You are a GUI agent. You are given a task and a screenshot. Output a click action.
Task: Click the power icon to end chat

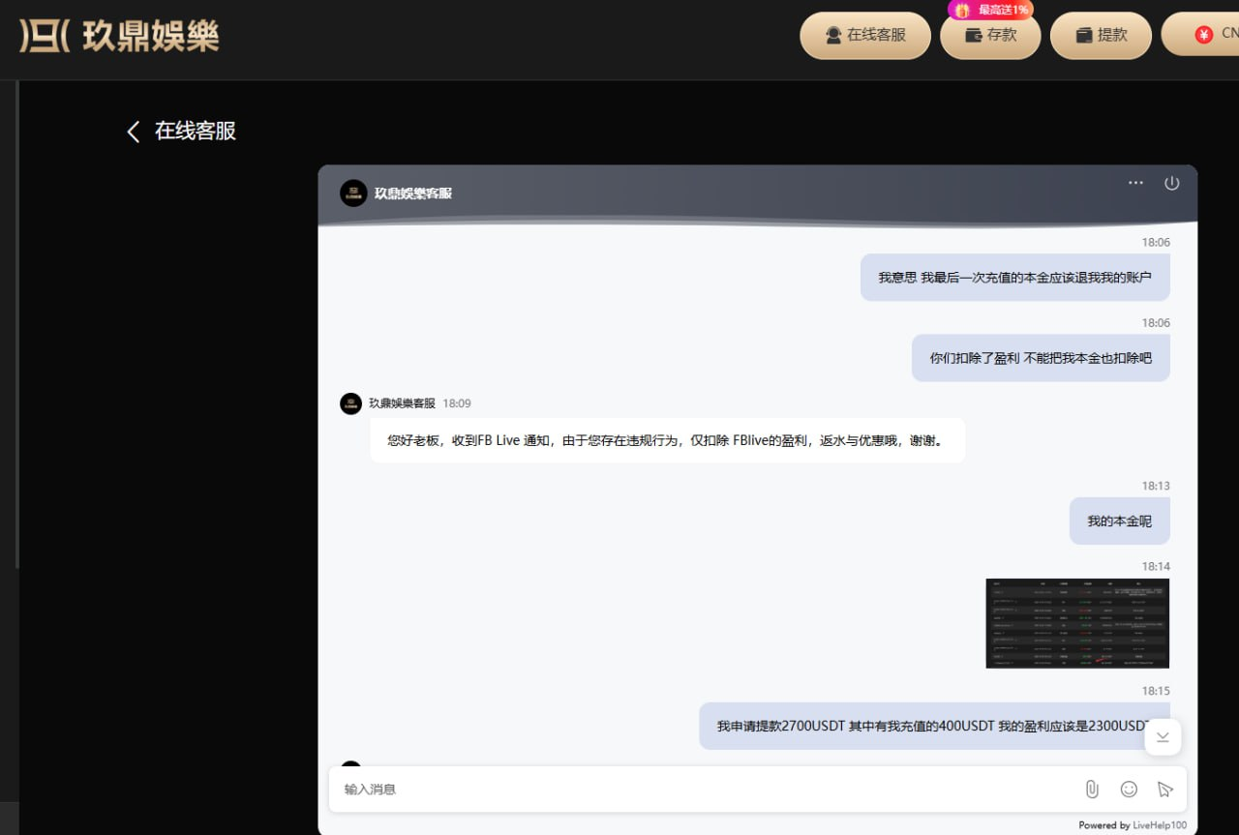click(1172, 182)
